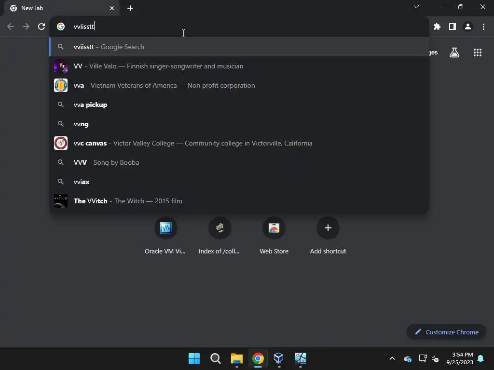Open the Search Labs flask icon
494x370 pixels.
tap(454, 53)
